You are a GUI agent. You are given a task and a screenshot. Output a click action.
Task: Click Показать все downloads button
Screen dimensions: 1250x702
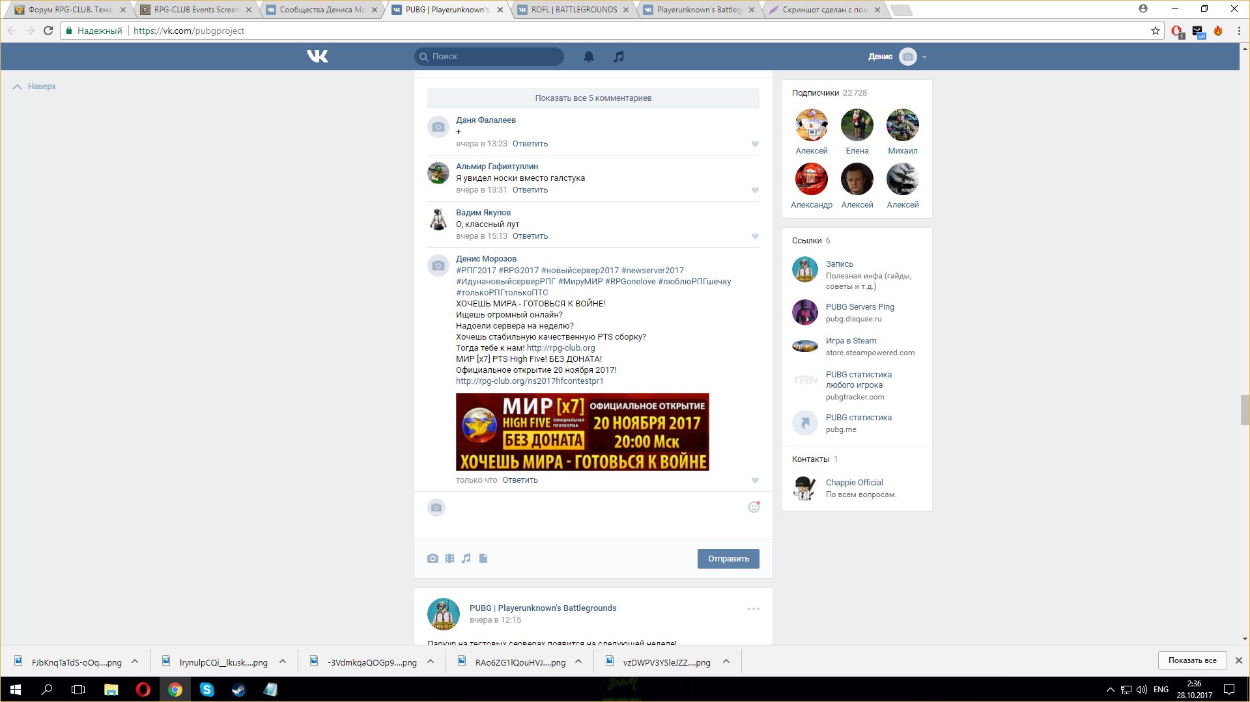pos(1192,660)
